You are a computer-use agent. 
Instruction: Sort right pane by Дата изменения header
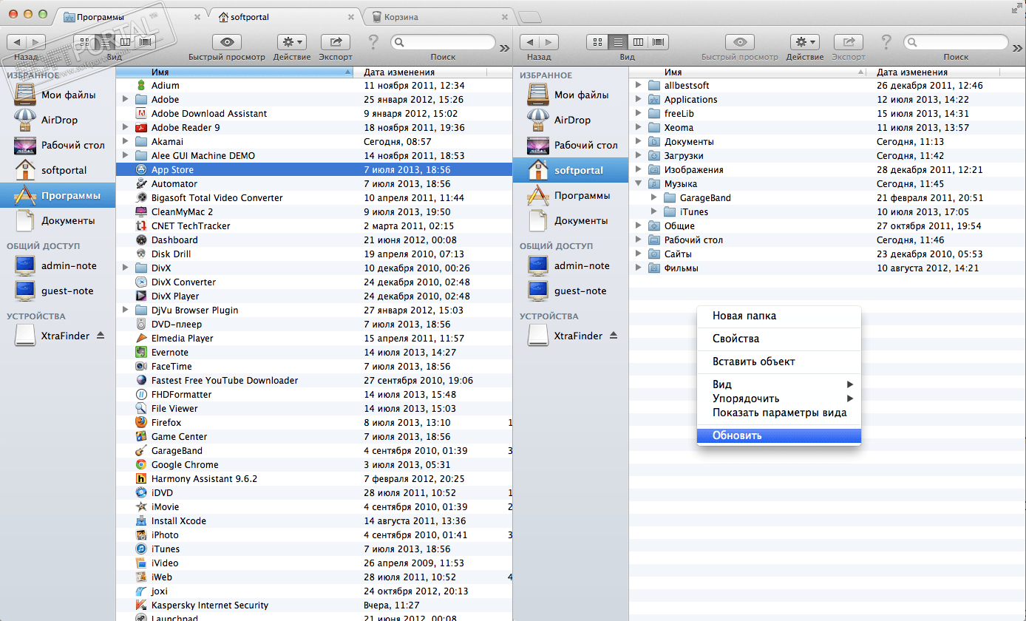934,72
